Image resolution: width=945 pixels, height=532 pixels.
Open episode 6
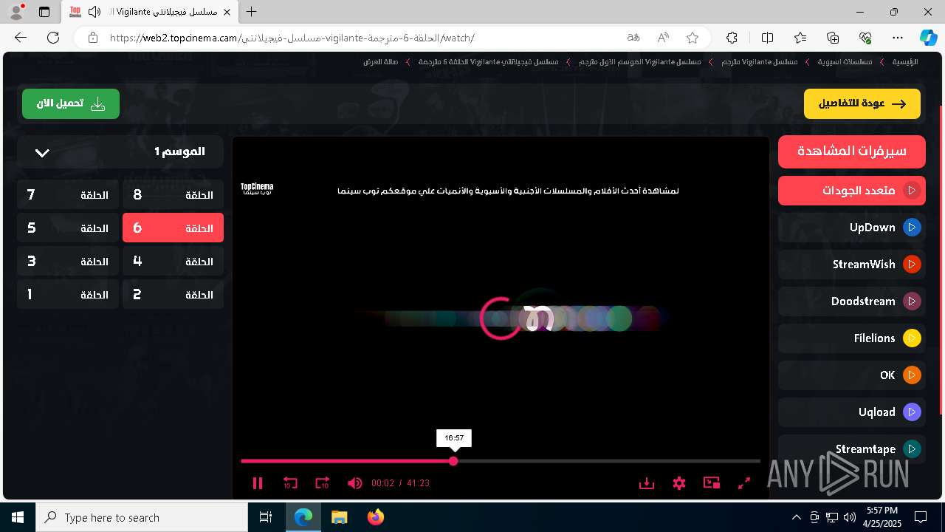pyautogui.click(x=173, y=228)
